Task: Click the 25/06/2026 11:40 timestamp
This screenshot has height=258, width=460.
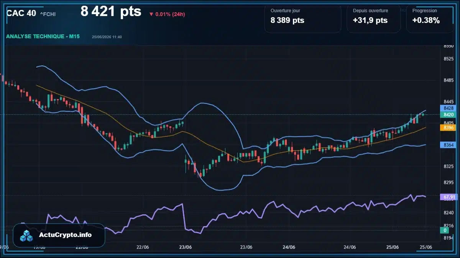Action: tap(107, 37)
